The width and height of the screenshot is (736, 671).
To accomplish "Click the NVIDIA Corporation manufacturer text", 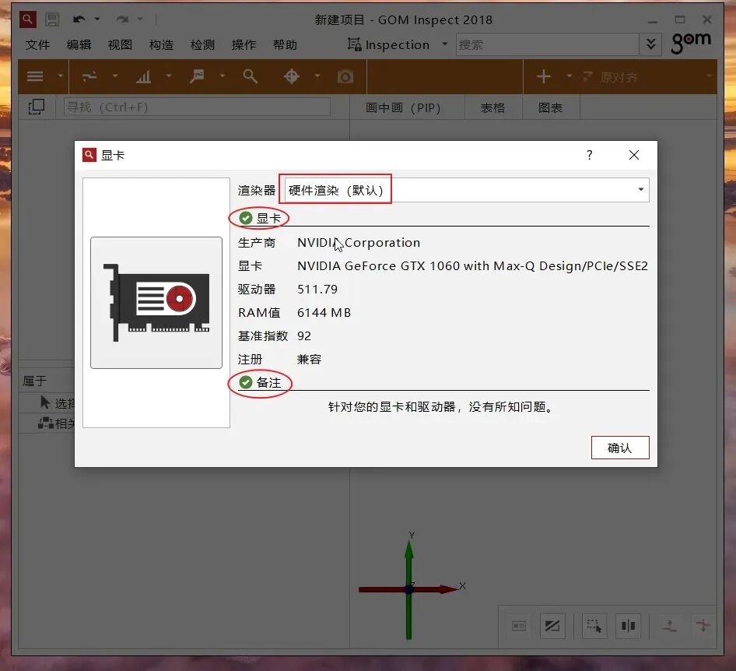I will (359, 242).
